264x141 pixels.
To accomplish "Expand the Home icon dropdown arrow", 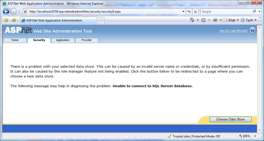I will pyautogui.click(x=198, y=20).
